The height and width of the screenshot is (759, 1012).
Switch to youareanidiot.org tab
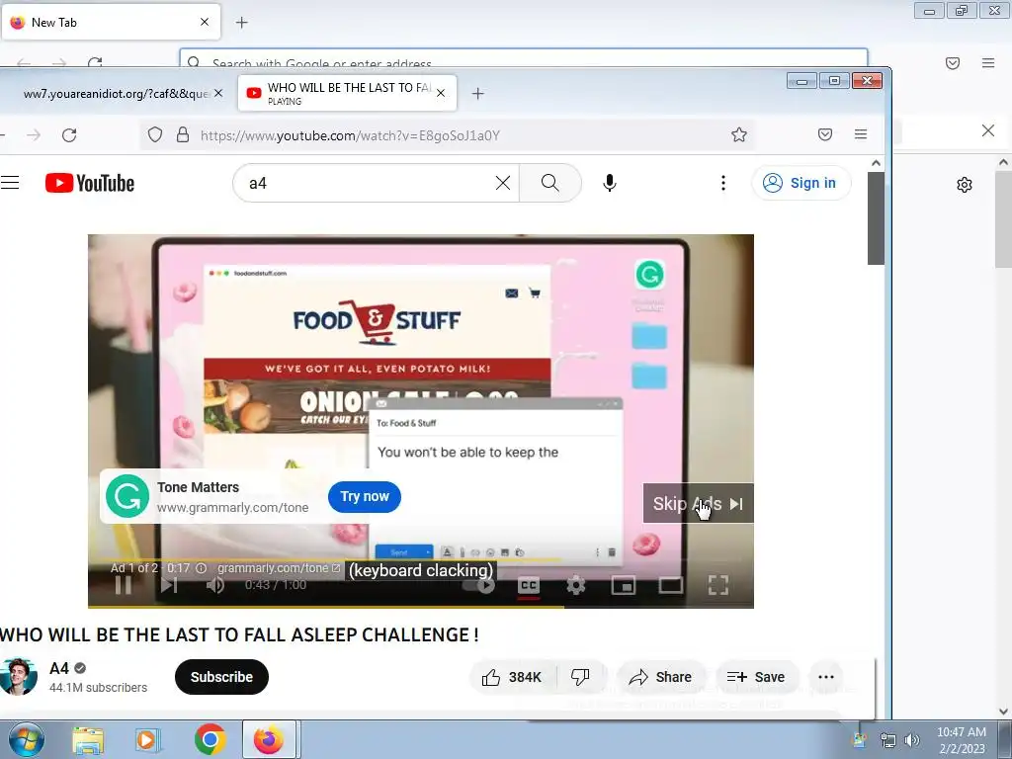pos(117,94)
